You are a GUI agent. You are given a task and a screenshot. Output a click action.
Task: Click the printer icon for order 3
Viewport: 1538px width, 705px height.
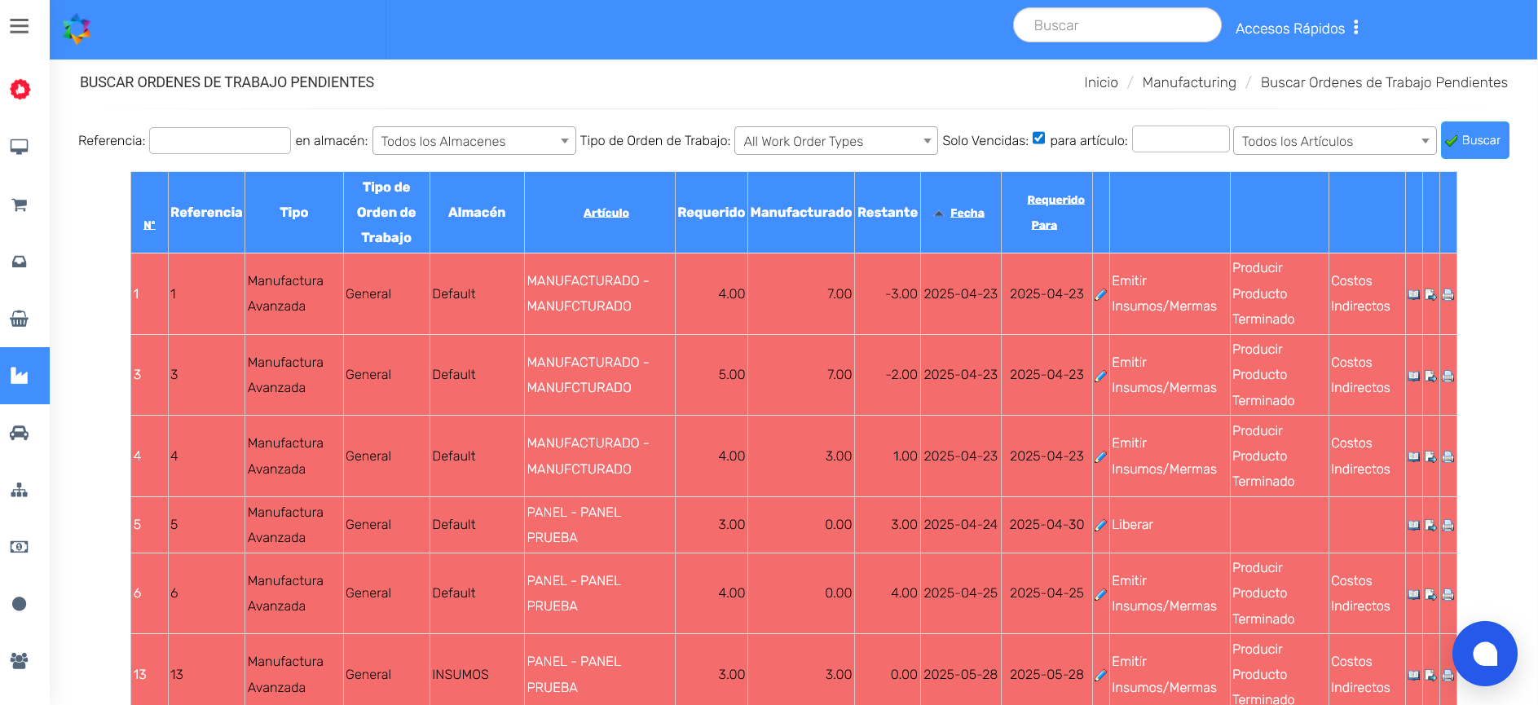pyautogui.click(x=1448, y=377)
